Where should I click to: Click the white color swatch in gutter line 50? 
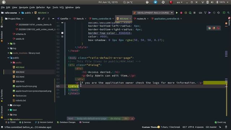point(62,33)
